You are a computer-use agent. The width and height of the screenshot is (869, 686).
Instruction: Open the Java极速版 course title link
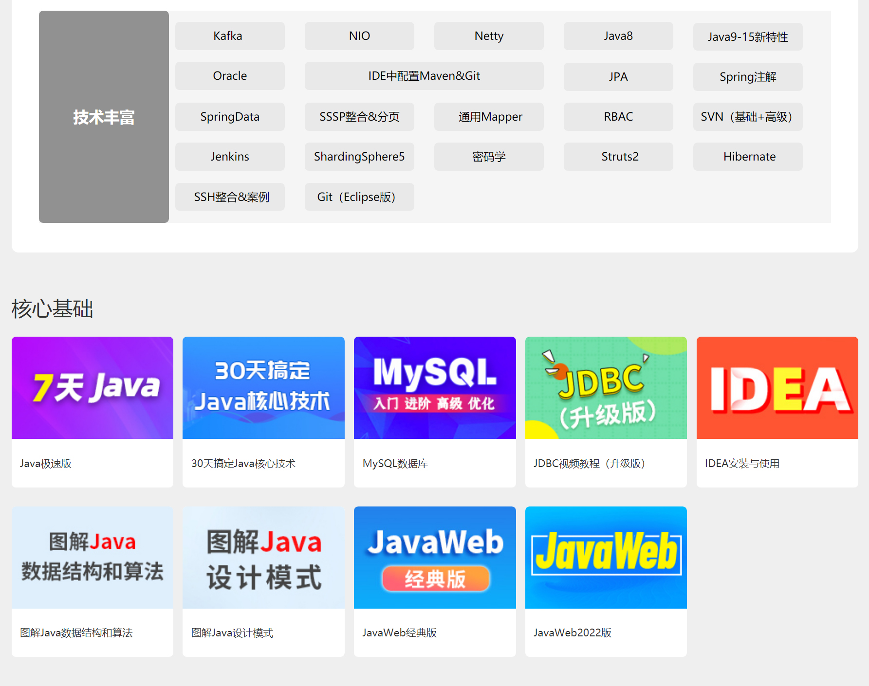coord(46,464)
